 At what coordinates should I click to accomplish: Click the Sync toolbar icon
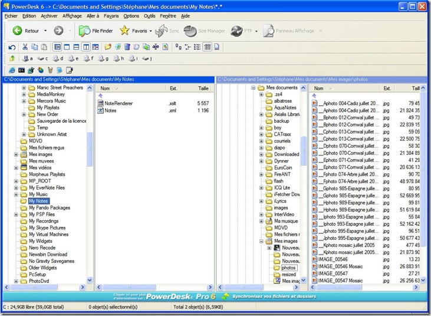click(x=162, y=31)
